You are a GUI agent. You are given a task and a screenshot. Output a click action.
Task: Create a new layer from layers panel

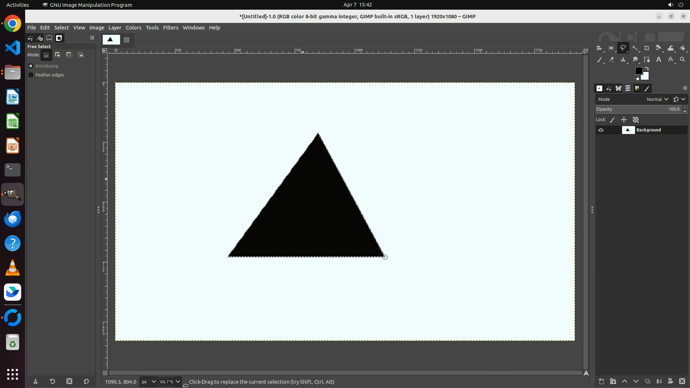coord(601,382)
